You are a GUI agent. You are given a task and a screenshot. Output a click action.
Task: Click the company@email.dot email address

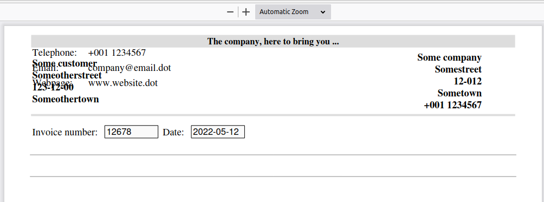[x=129, y=68]
